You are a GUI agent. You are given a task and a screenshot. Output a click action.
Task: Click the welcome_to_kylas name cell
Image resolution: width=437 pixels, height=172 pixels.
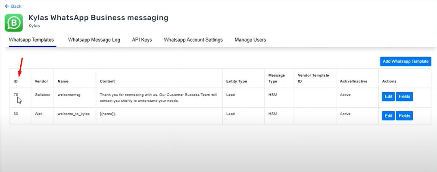[74, 114]
